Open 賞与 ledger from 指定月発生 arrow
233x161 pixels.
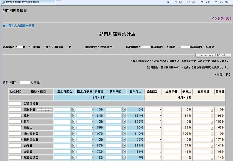click(x=73, y=122)
